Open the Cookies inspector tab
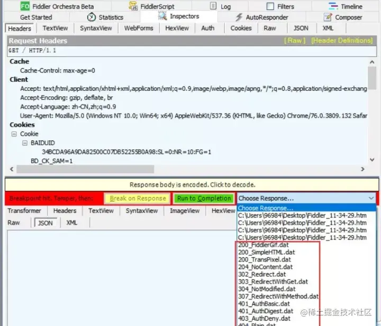381x326 pixels. tap(241, 28)
